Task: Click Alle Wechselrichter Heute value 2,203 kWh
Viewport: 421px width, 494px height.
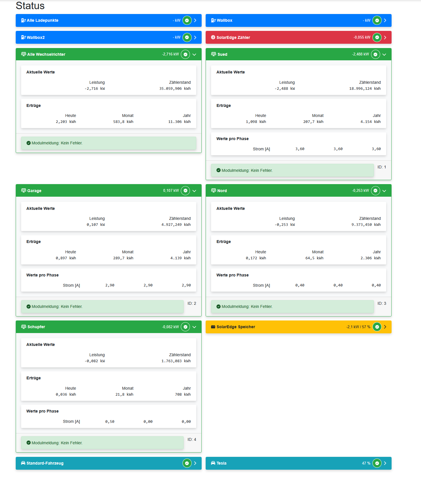Action: click(66, 122)
